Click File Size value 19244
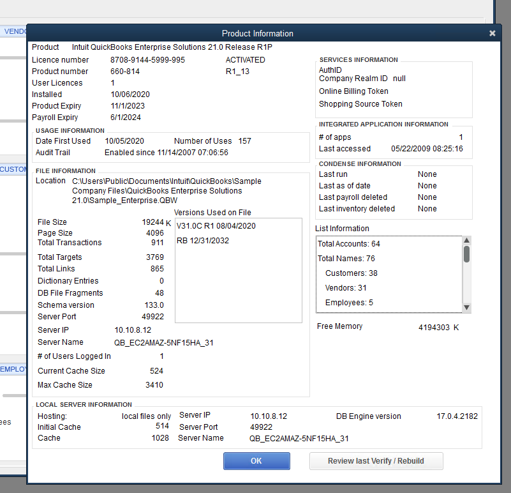 tap(153, 222)
